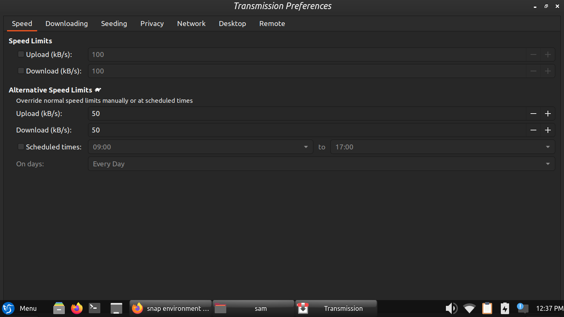This screenshot has width=564, height=317.
Task: Increase alternative Upload limit with plus stepper
Action: (548, 114)
